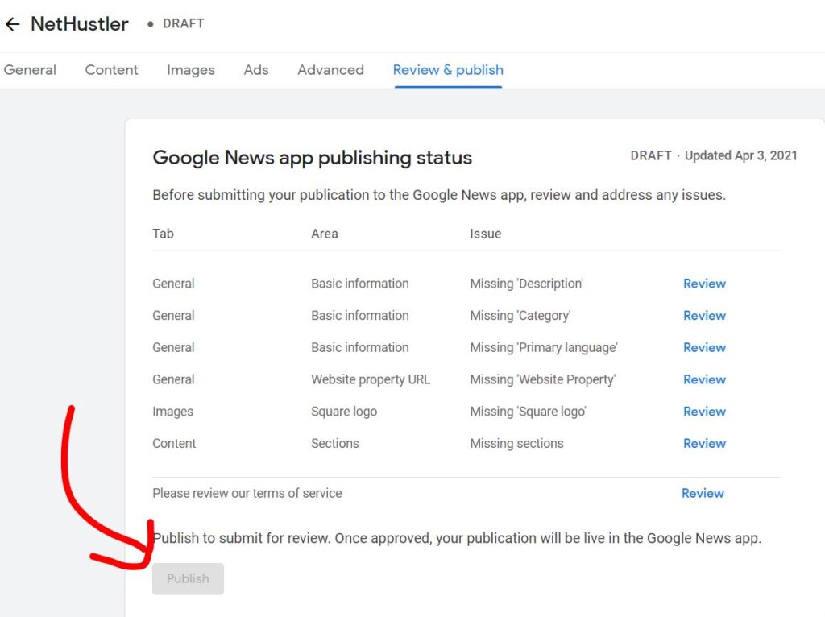Open Review for missing 'Primary language'
The width and height of the screenshot is (825, 617).
pos(704,348)
